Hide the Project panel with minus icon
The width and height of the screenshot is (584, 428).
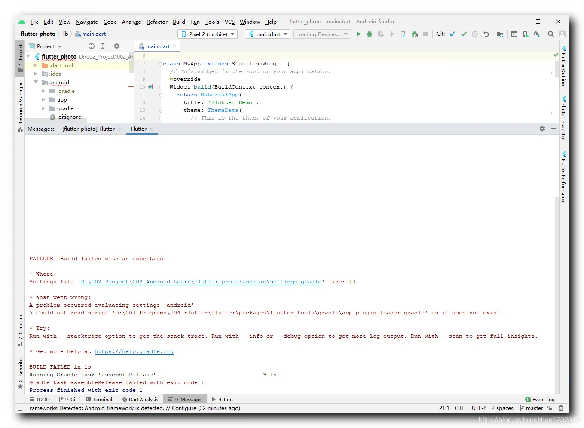pyautogui.click(x=128, y=46)
